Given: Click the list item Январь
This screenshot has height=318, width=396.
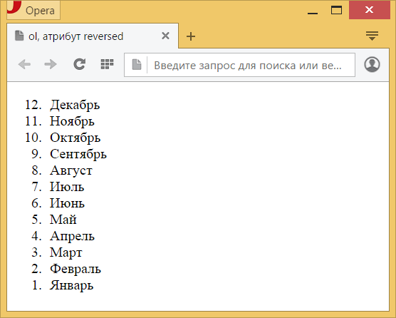Looking at the screenshot, I should pos(71,285).
